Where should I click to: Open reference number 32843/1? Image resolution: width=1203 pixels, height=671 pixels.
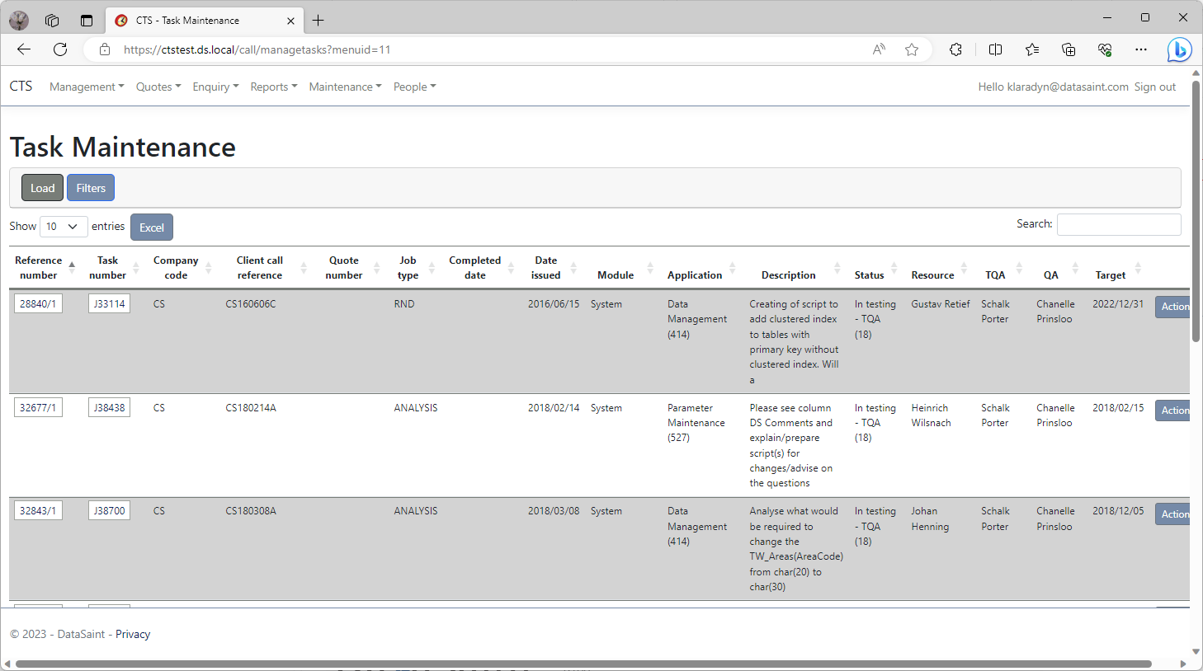coord(38,511)
